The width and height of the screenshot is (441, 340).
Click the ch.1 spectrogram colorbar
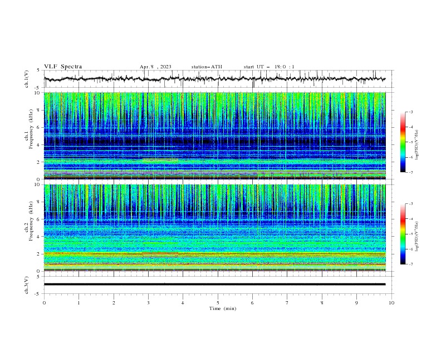(403, 142)
